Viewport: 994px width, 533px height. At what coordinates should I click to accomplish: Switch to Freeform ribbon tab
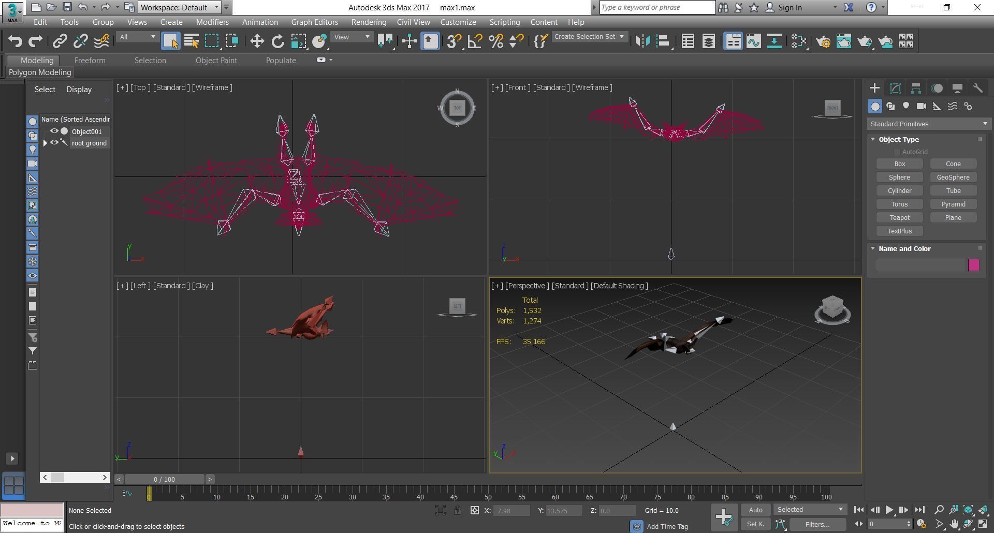90,61
